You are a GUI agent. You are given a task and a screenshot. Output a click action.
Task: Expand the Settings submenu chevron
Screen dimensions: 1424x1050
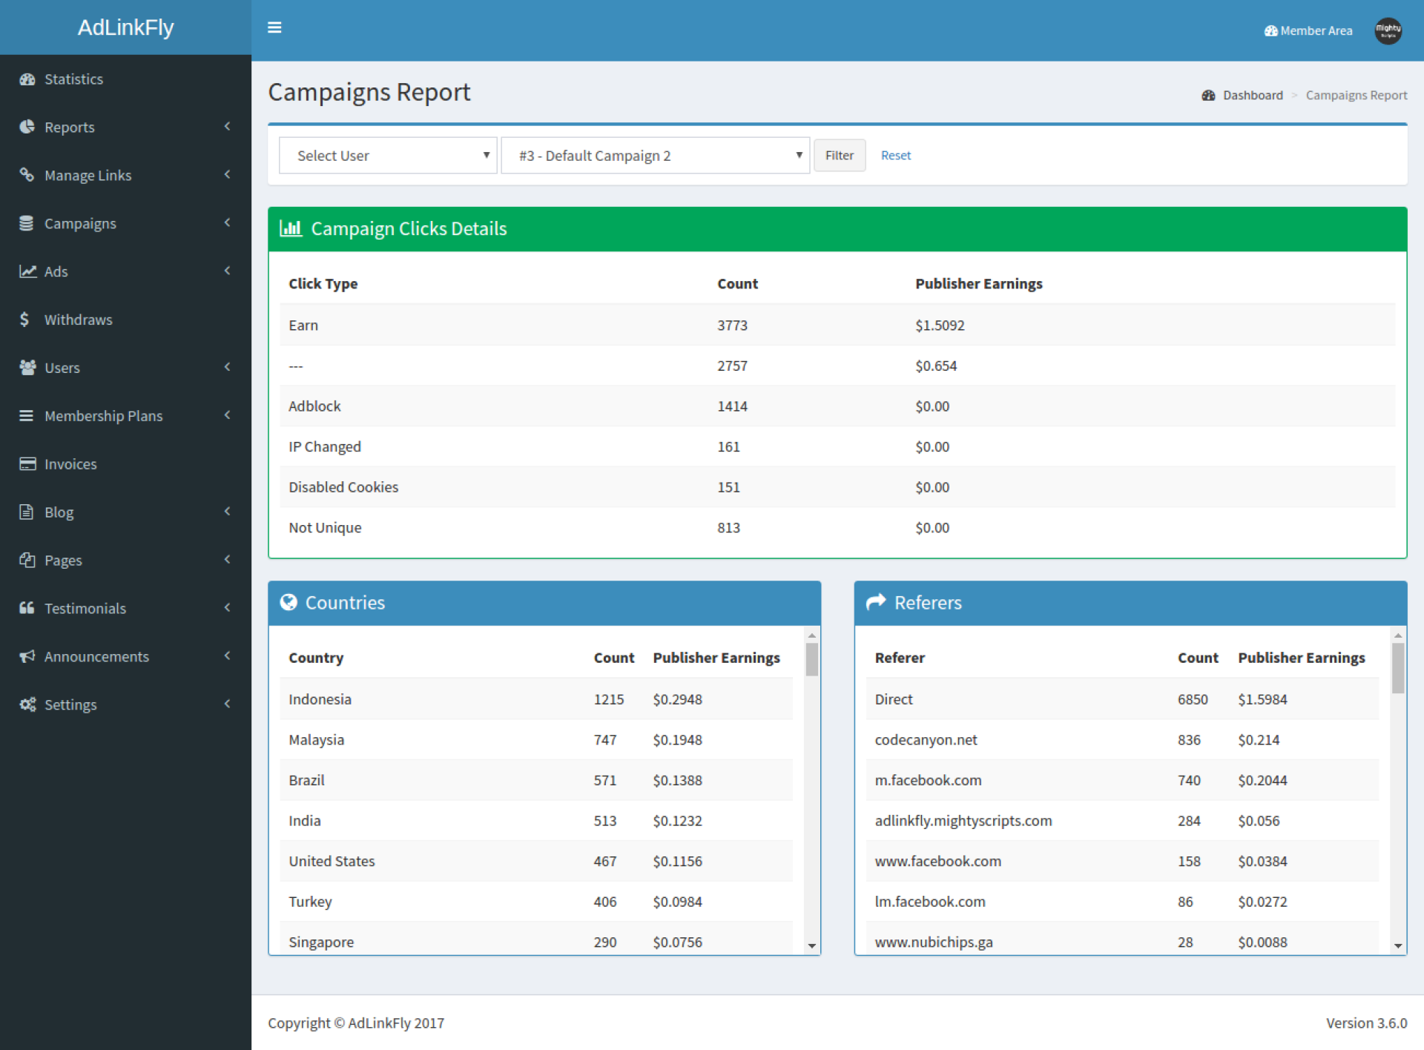(227, 704)
